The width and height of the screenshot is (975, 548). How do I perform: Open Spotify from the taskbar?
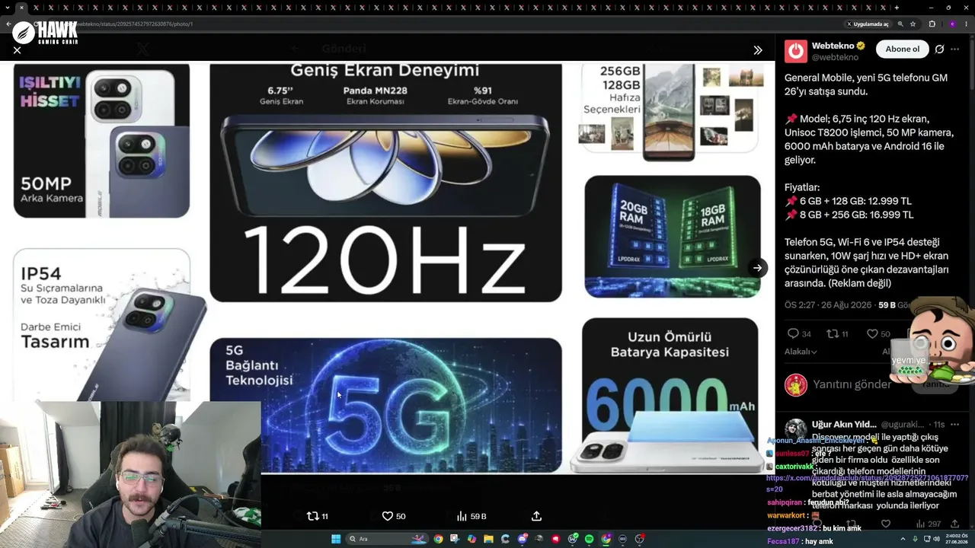tap(589, 539)
